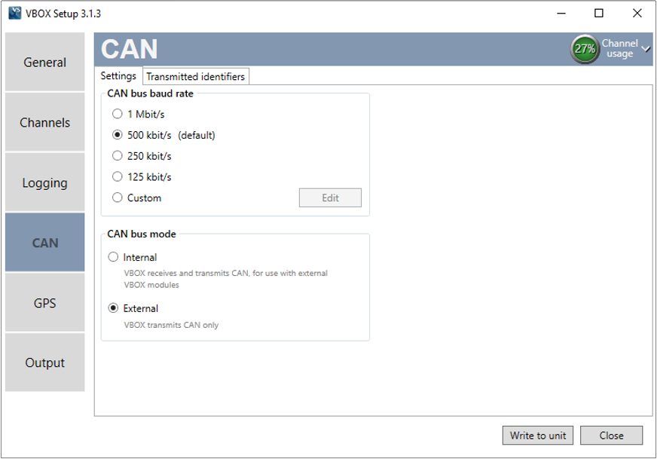
Task: Open the Logging section
Action: tap(45, 182)
